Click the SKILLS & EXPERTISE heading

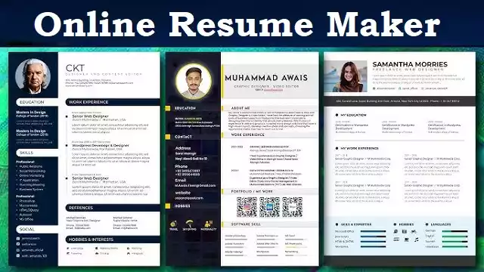[356, 224]
